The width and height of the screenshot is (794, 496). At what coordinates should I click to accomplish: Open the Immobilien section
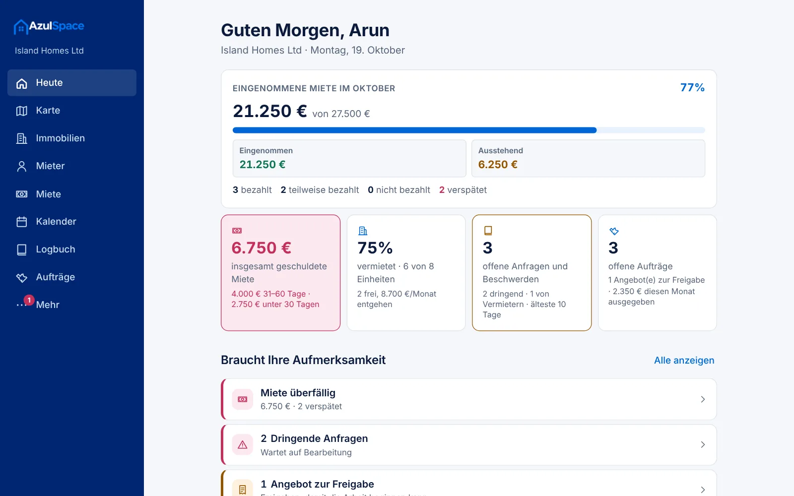[x=72, y=138]
